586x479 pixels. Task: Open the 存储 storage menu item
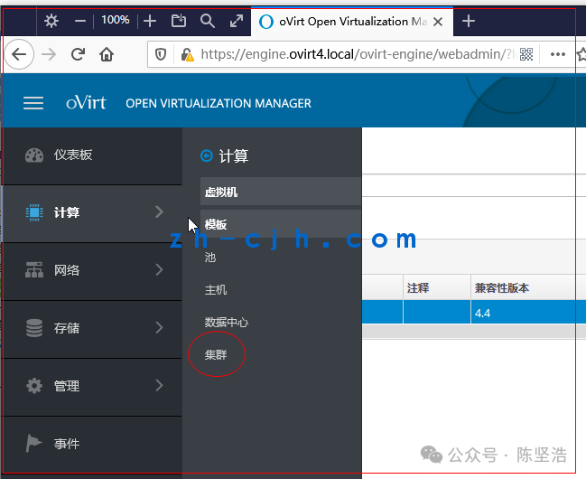[92, 328]
